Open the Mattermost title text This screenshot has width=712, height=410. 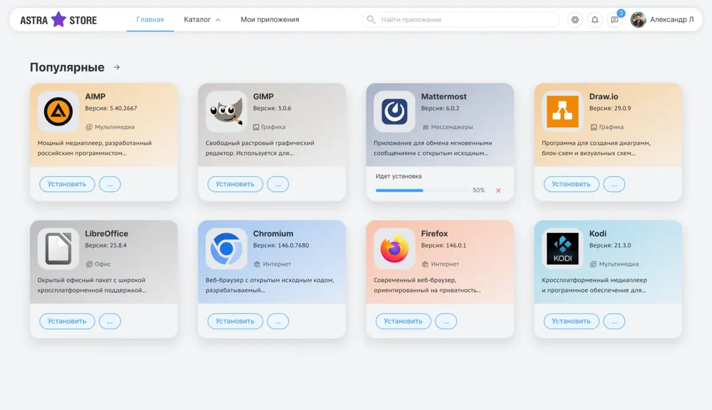coord(444,97)
